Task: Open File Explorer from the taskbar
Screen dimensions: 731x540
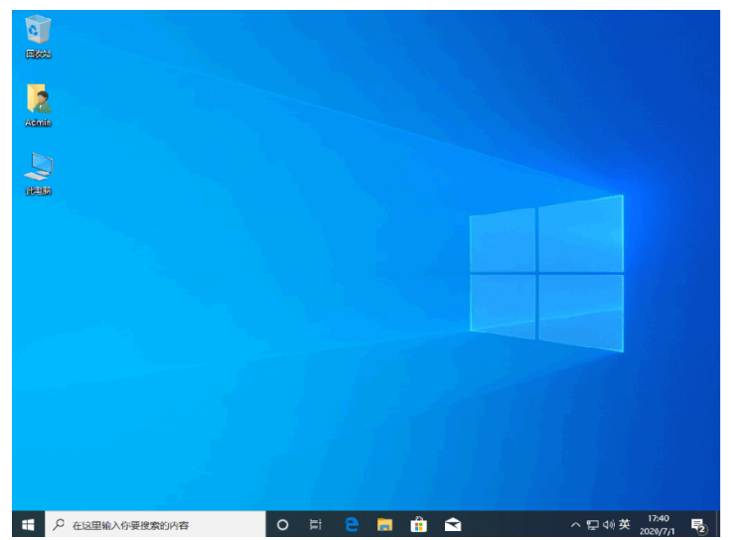Action: (x=384, y=524)
